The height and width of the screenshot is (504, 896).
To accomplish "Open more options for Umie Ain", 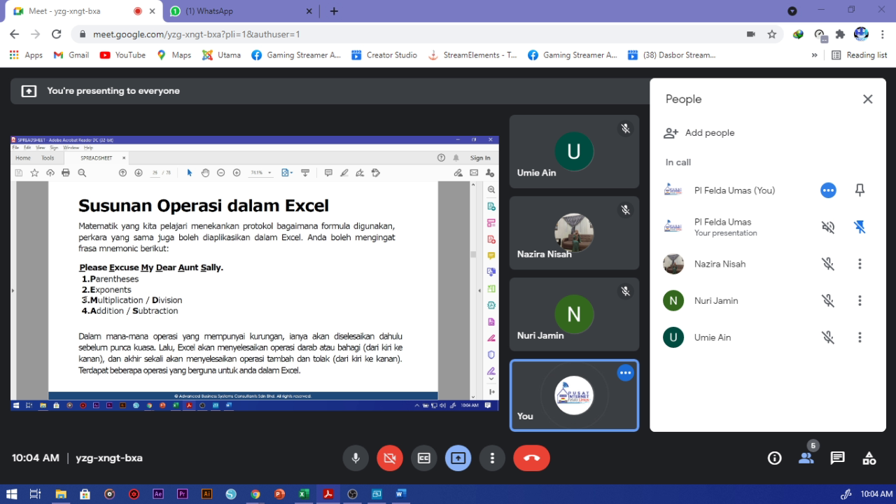I will (x=860, y=337).
